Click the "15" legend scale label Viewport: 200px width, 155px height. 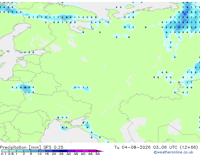click(47, 154)
